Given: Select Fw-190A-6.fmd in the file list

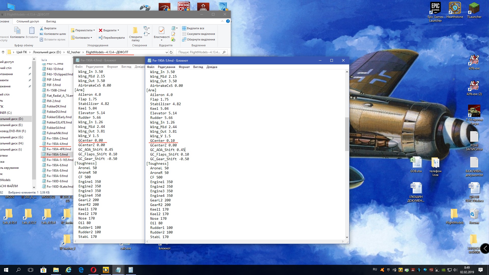Looking at the screenshot, I should point(57,165).
